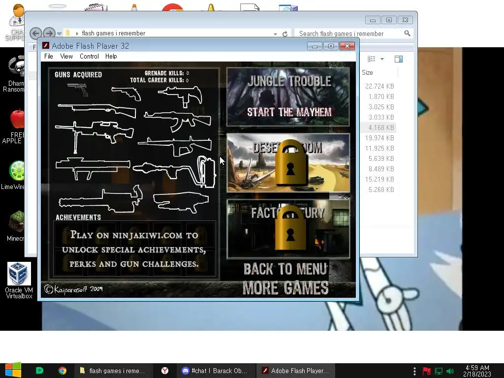504x378 pixels.
Task: Click the ninjakiwi.com achievements message
Action: point(134,249)
